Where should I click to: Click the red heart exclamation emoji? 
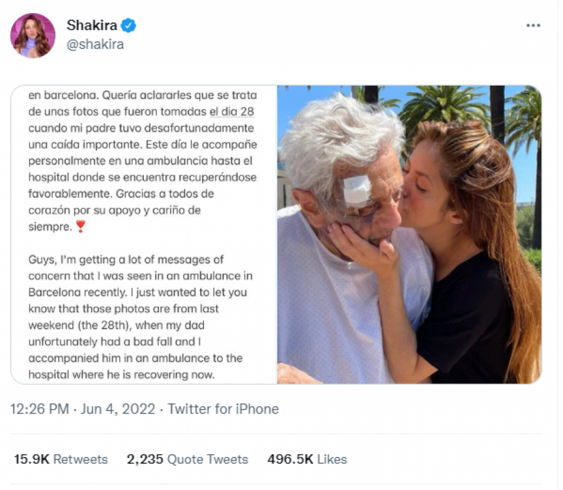(80, 227)
